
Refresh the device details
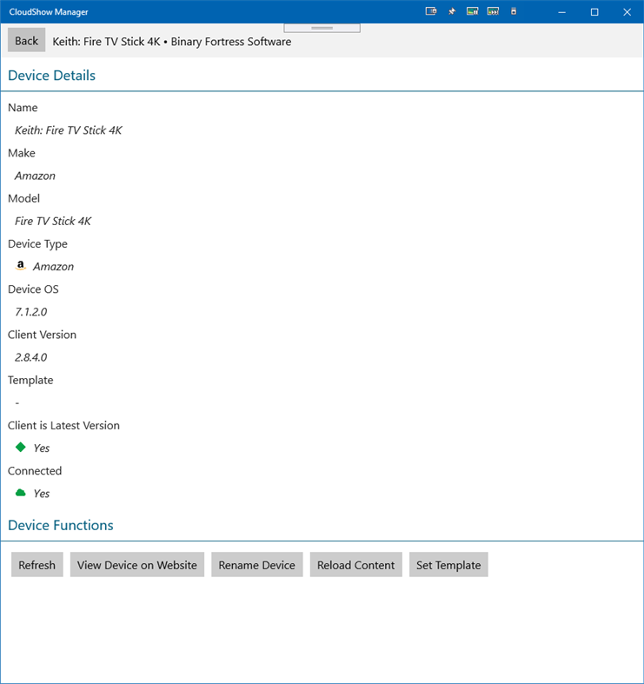click(37, 564)
